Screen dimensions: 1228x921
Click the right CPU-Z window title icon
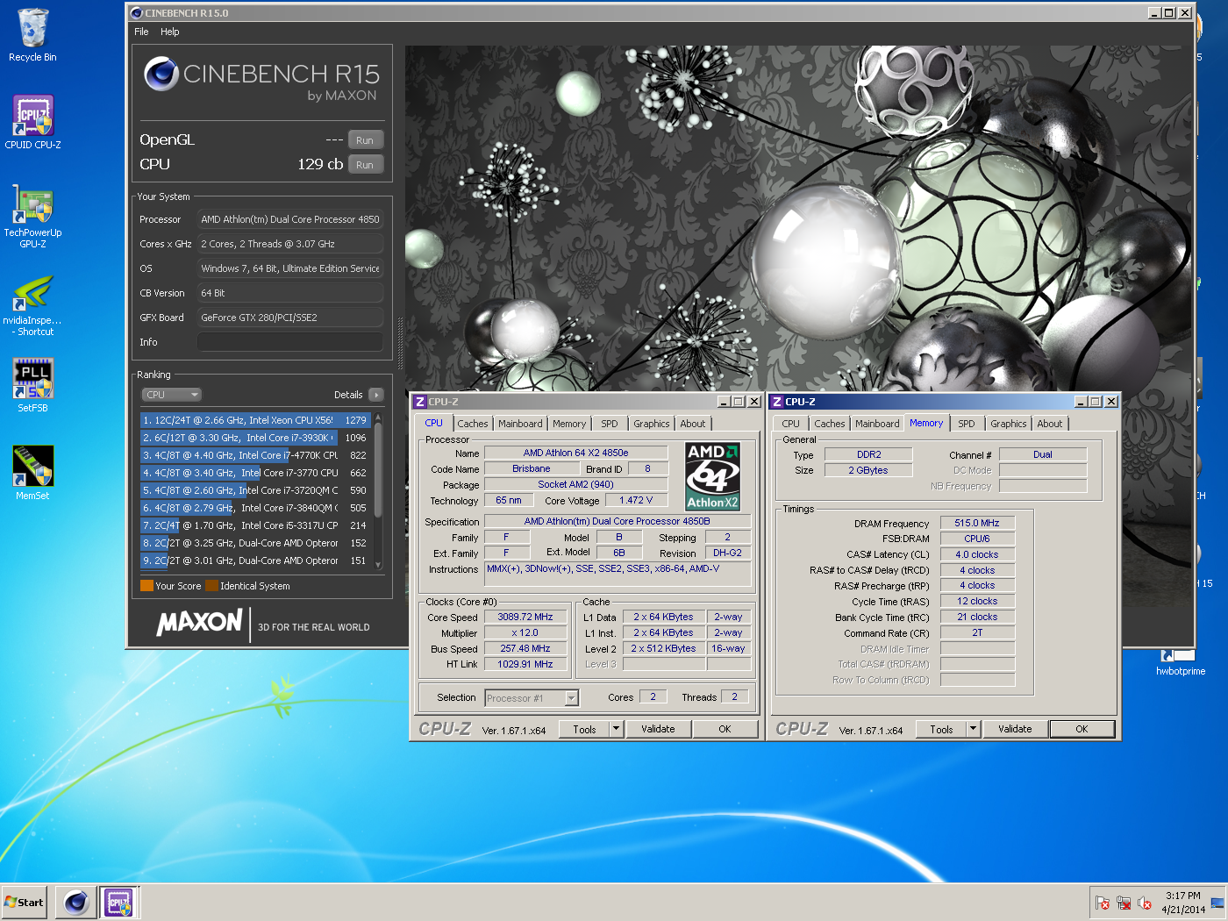777,402
